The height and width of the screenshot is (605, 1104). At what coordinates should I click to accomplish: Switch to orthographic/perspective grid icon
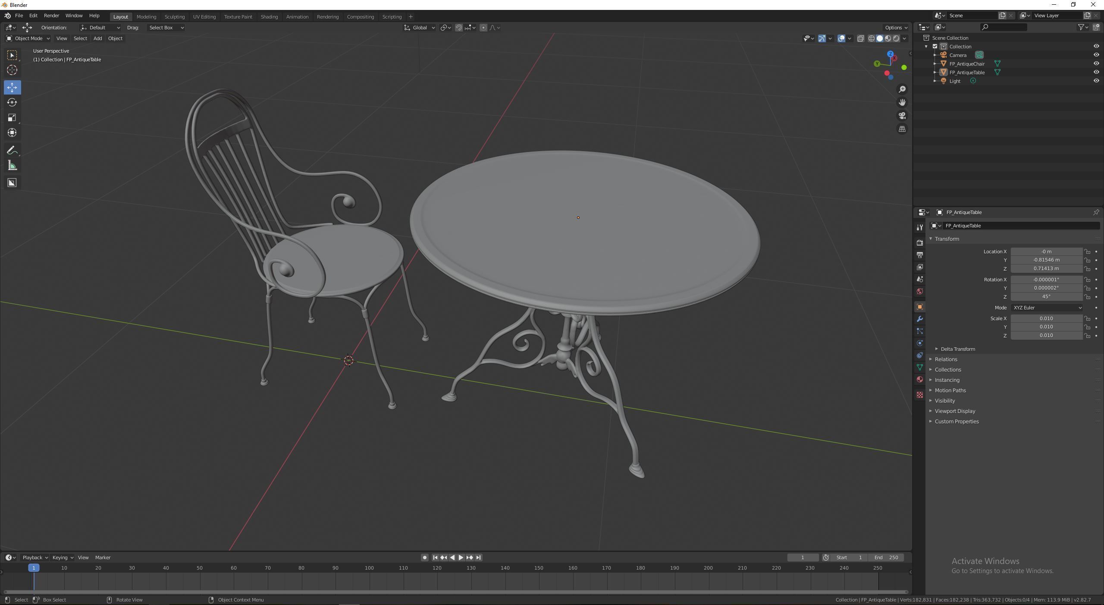902,129
